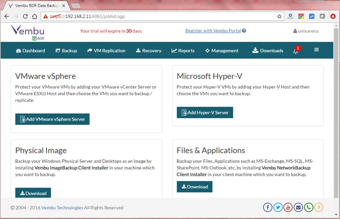Click the Physical Image heading
Viewport: 340px width, 219px height.
coord(41,150)
